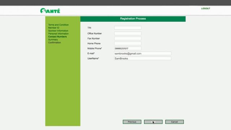Open Personal Information step

coord(58,34)
